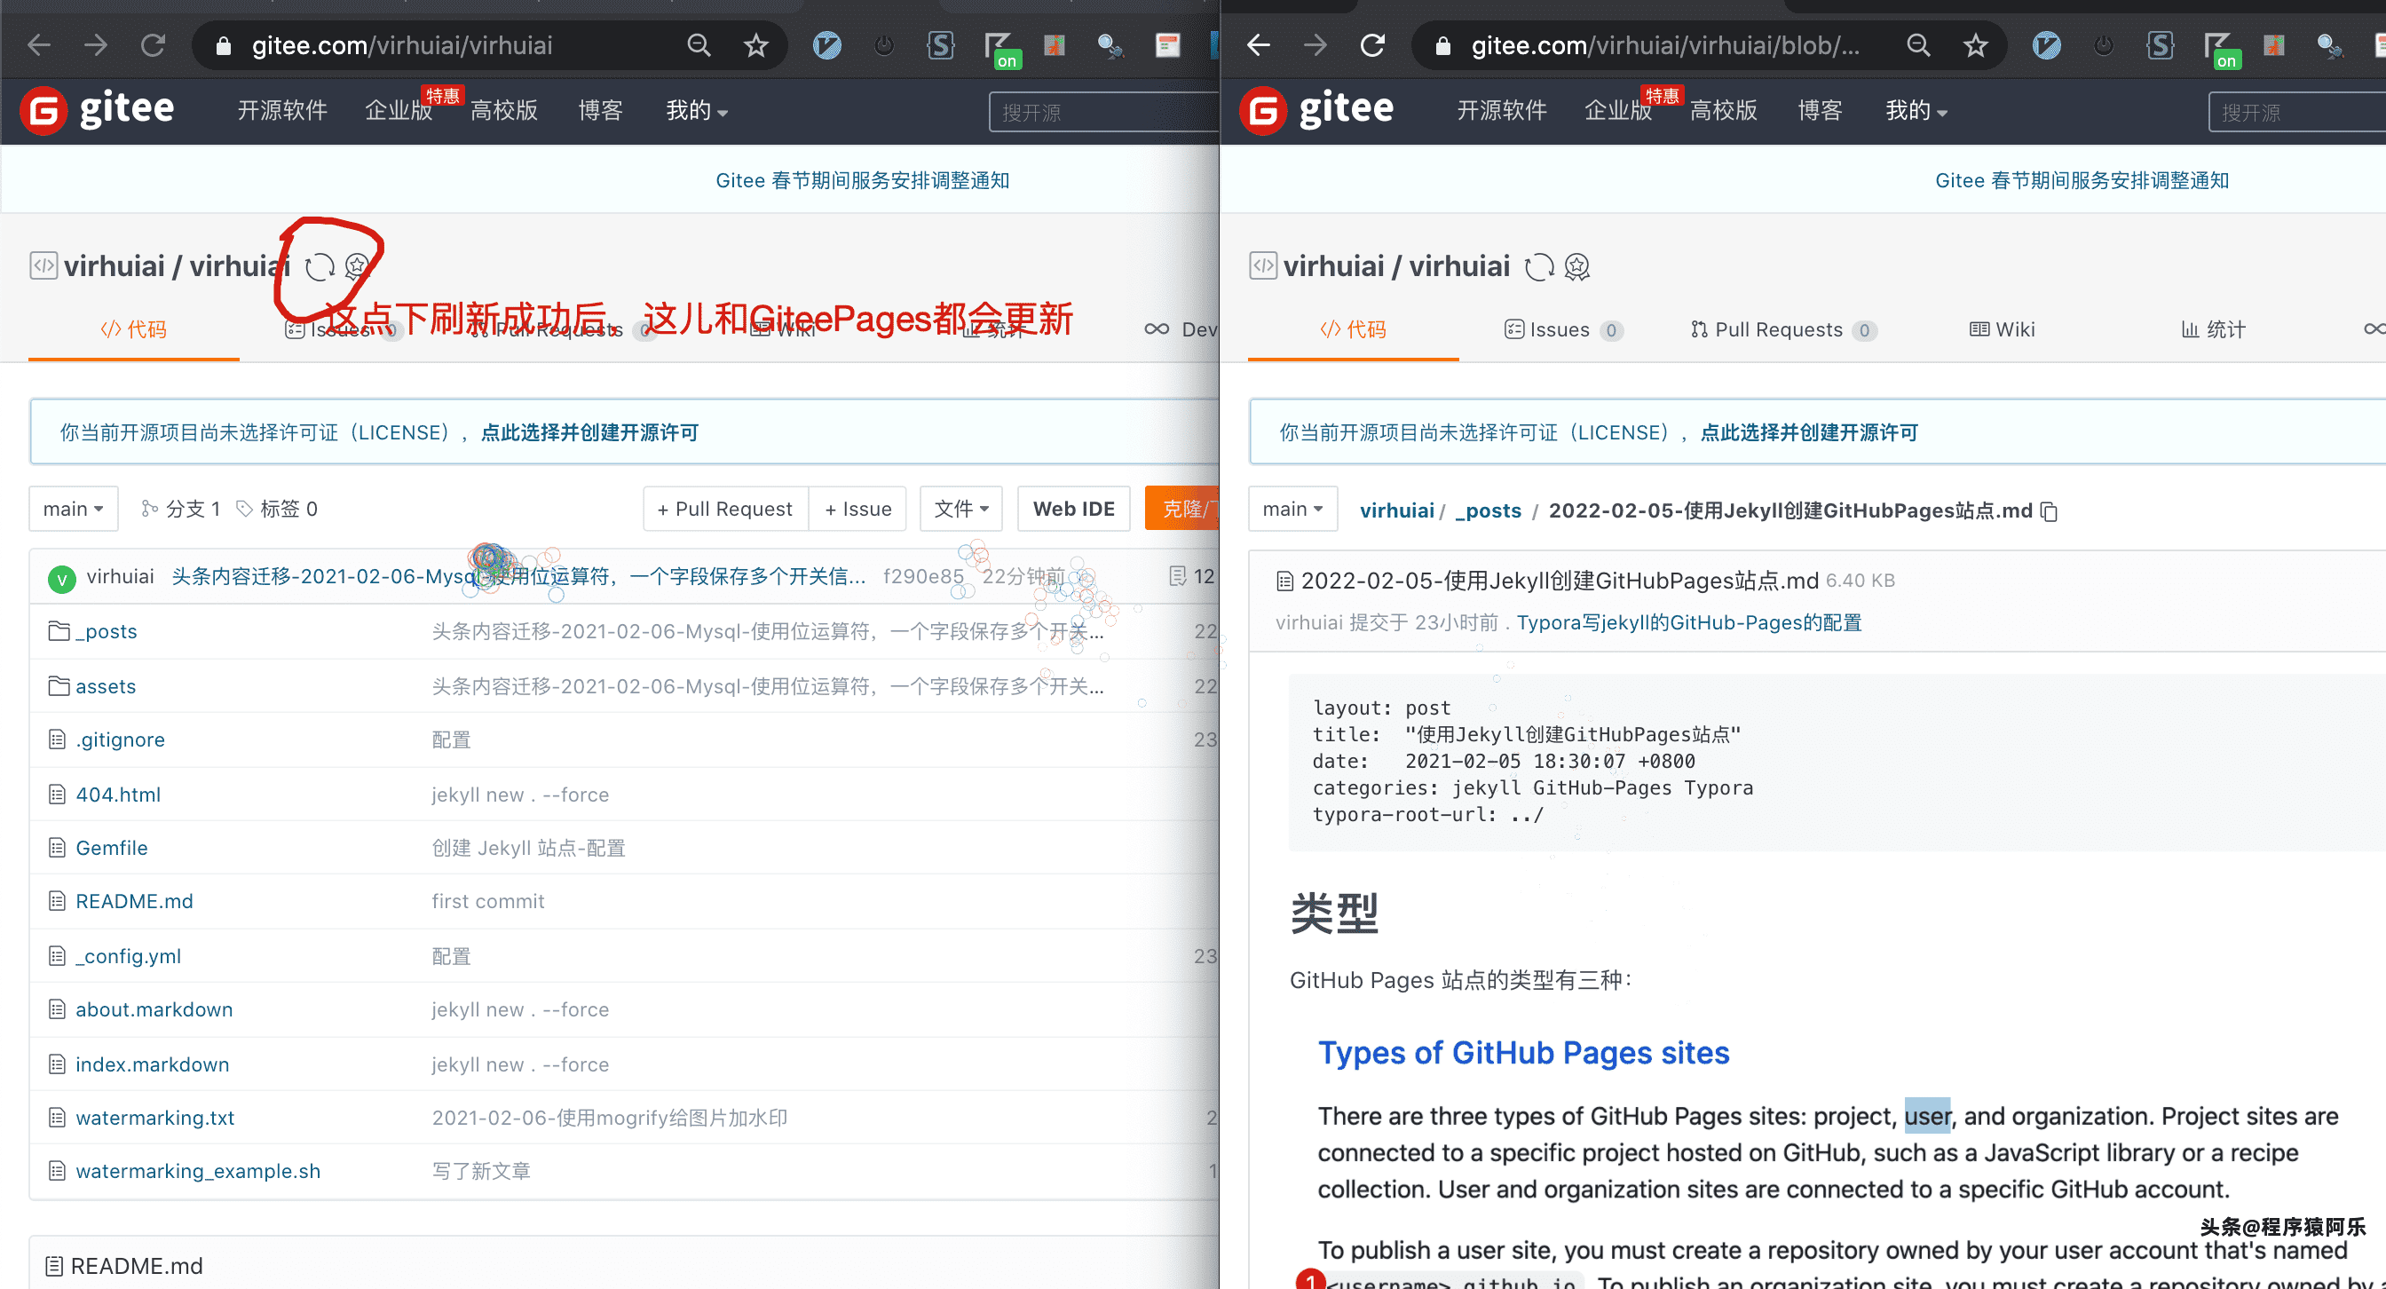Click the forward arrow in right browser window
The image size is (2386, 1289).
pos(1315,45)
